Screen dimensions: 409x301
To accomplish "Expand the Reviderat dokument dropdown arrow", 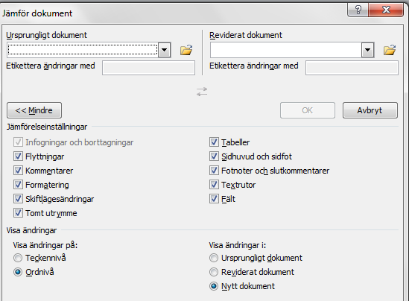I will (368, 50).
